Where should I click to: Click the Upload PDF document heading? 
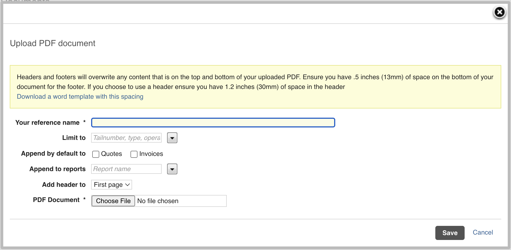[x=53, y=43]
